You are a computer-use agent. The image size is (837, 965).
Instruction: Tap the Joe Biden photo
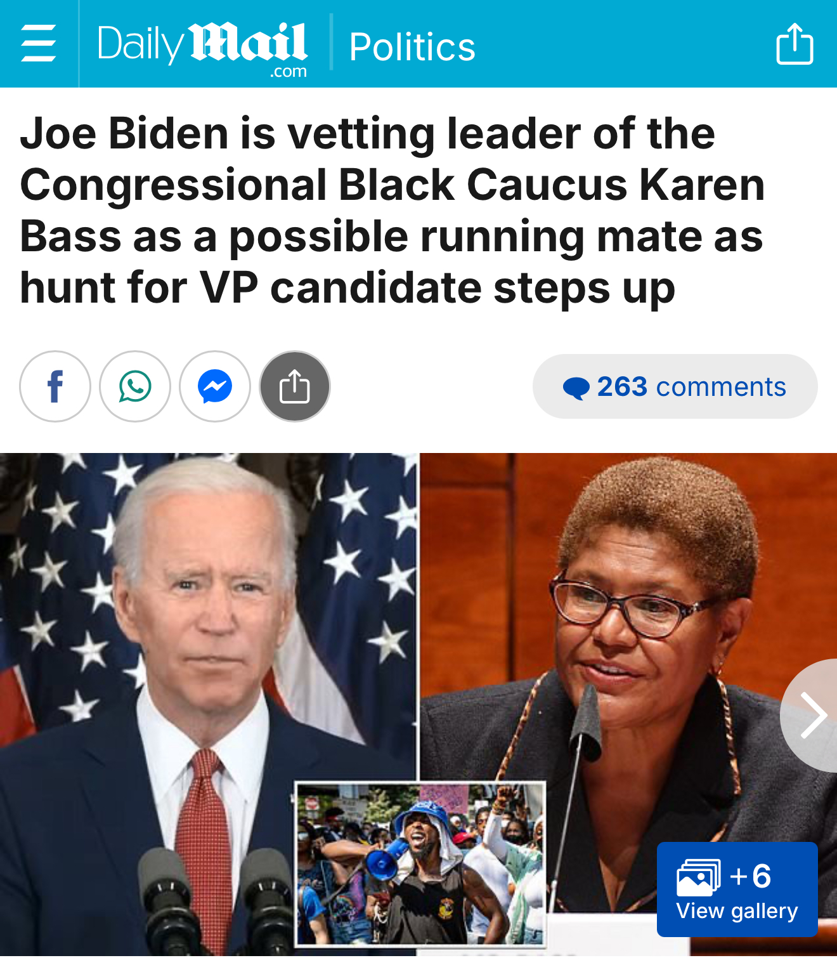point(209,634)
